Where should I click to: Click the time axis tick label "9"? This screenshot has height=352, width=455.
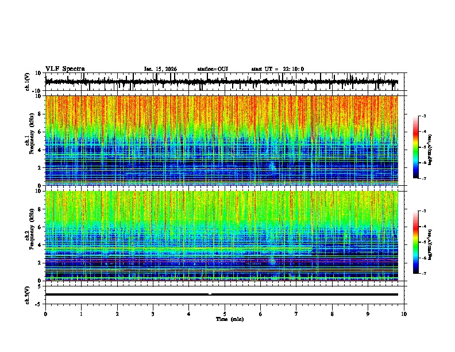tap(368, 314)
